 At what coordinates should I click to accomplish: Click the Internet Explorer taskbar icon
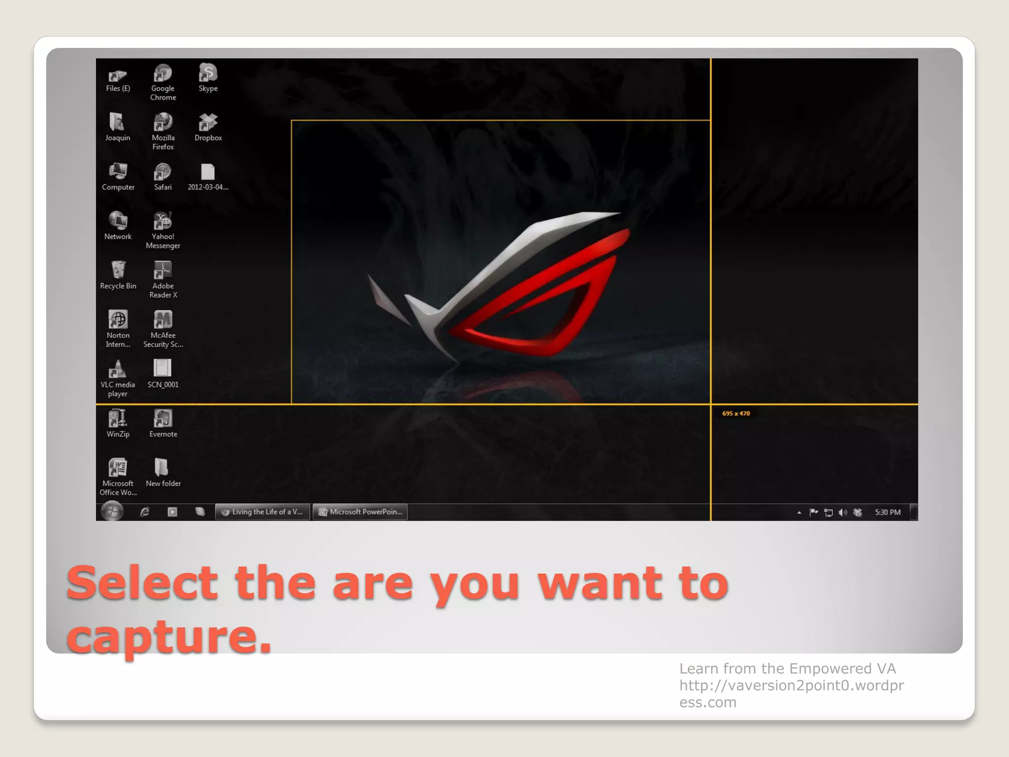(x=144, y=512)
